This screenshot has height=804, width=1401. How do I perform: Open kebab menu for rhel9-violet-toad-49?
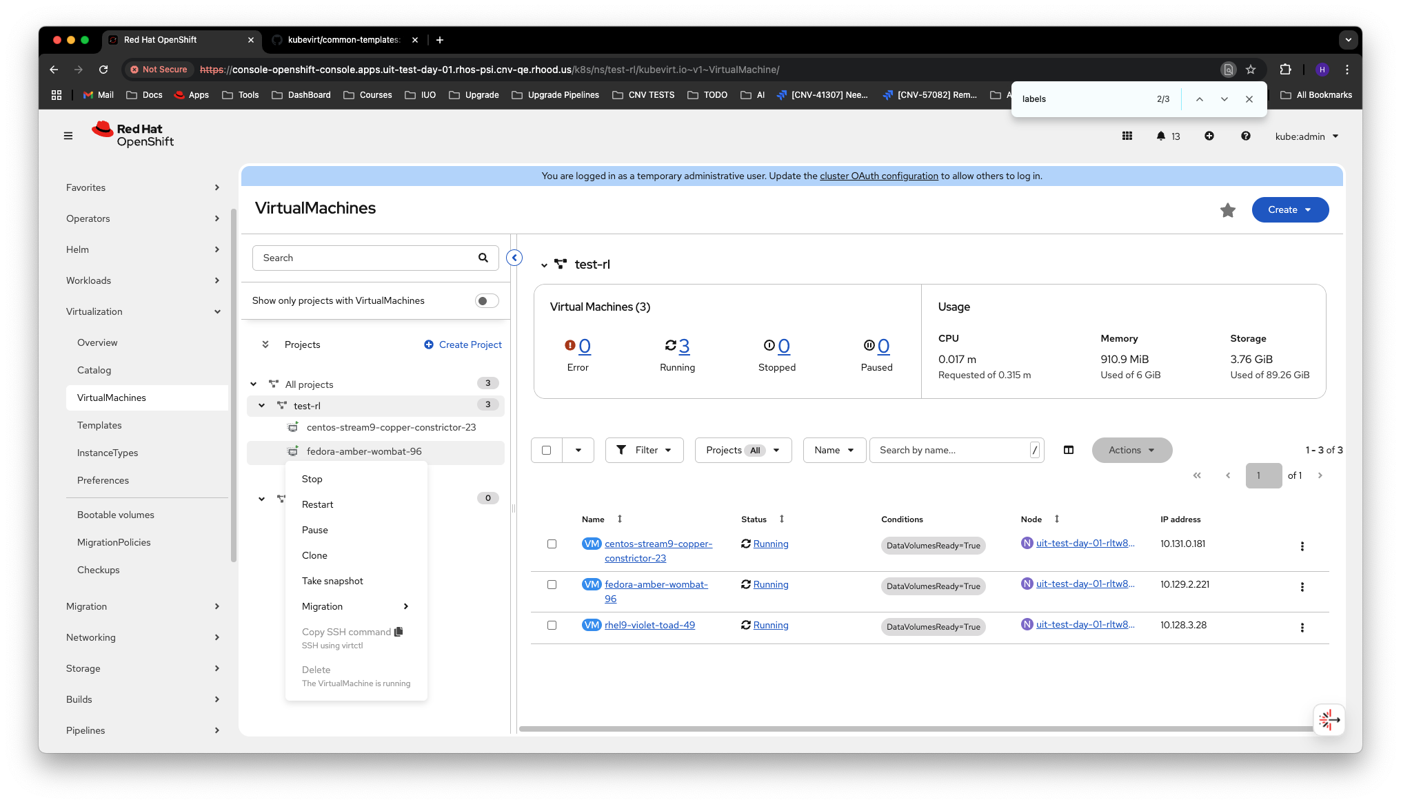click(x=1302, y=628)
